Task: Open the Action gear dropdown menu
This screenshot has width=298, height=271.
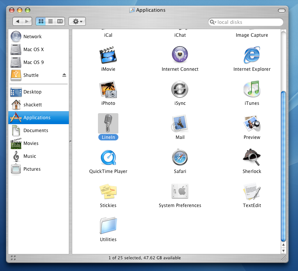Action: click(77, 21)
